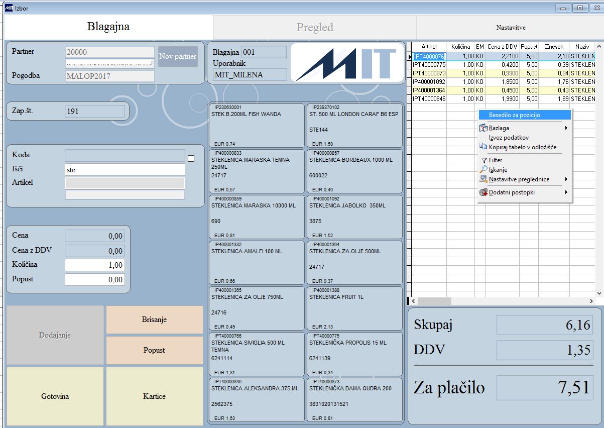Click the MIT logo image
The height and width of the screenshot is (428, 604).
(347, 63)
